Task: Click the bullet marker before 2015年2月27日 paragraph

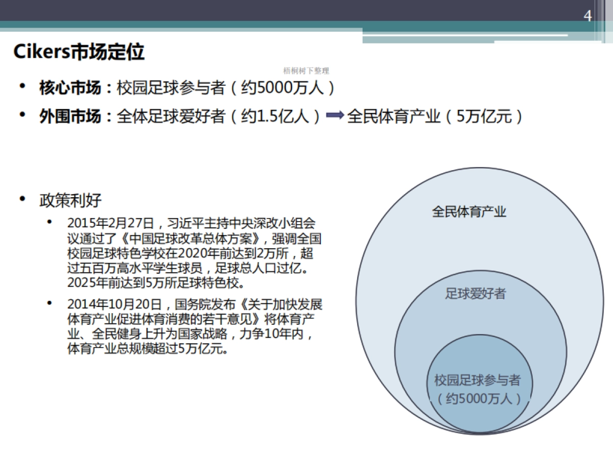Action: [49, 222]
